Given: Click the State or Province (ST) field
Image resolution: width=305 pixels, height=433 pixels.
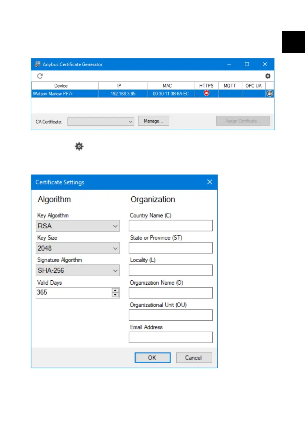Looking at the screenshot, I should tap(170, 248).
